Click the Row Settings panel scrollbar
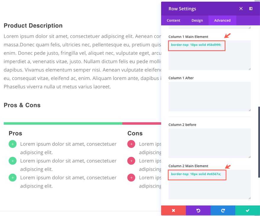This screenshot has height=216, width=260. click(x=259, y=142)
